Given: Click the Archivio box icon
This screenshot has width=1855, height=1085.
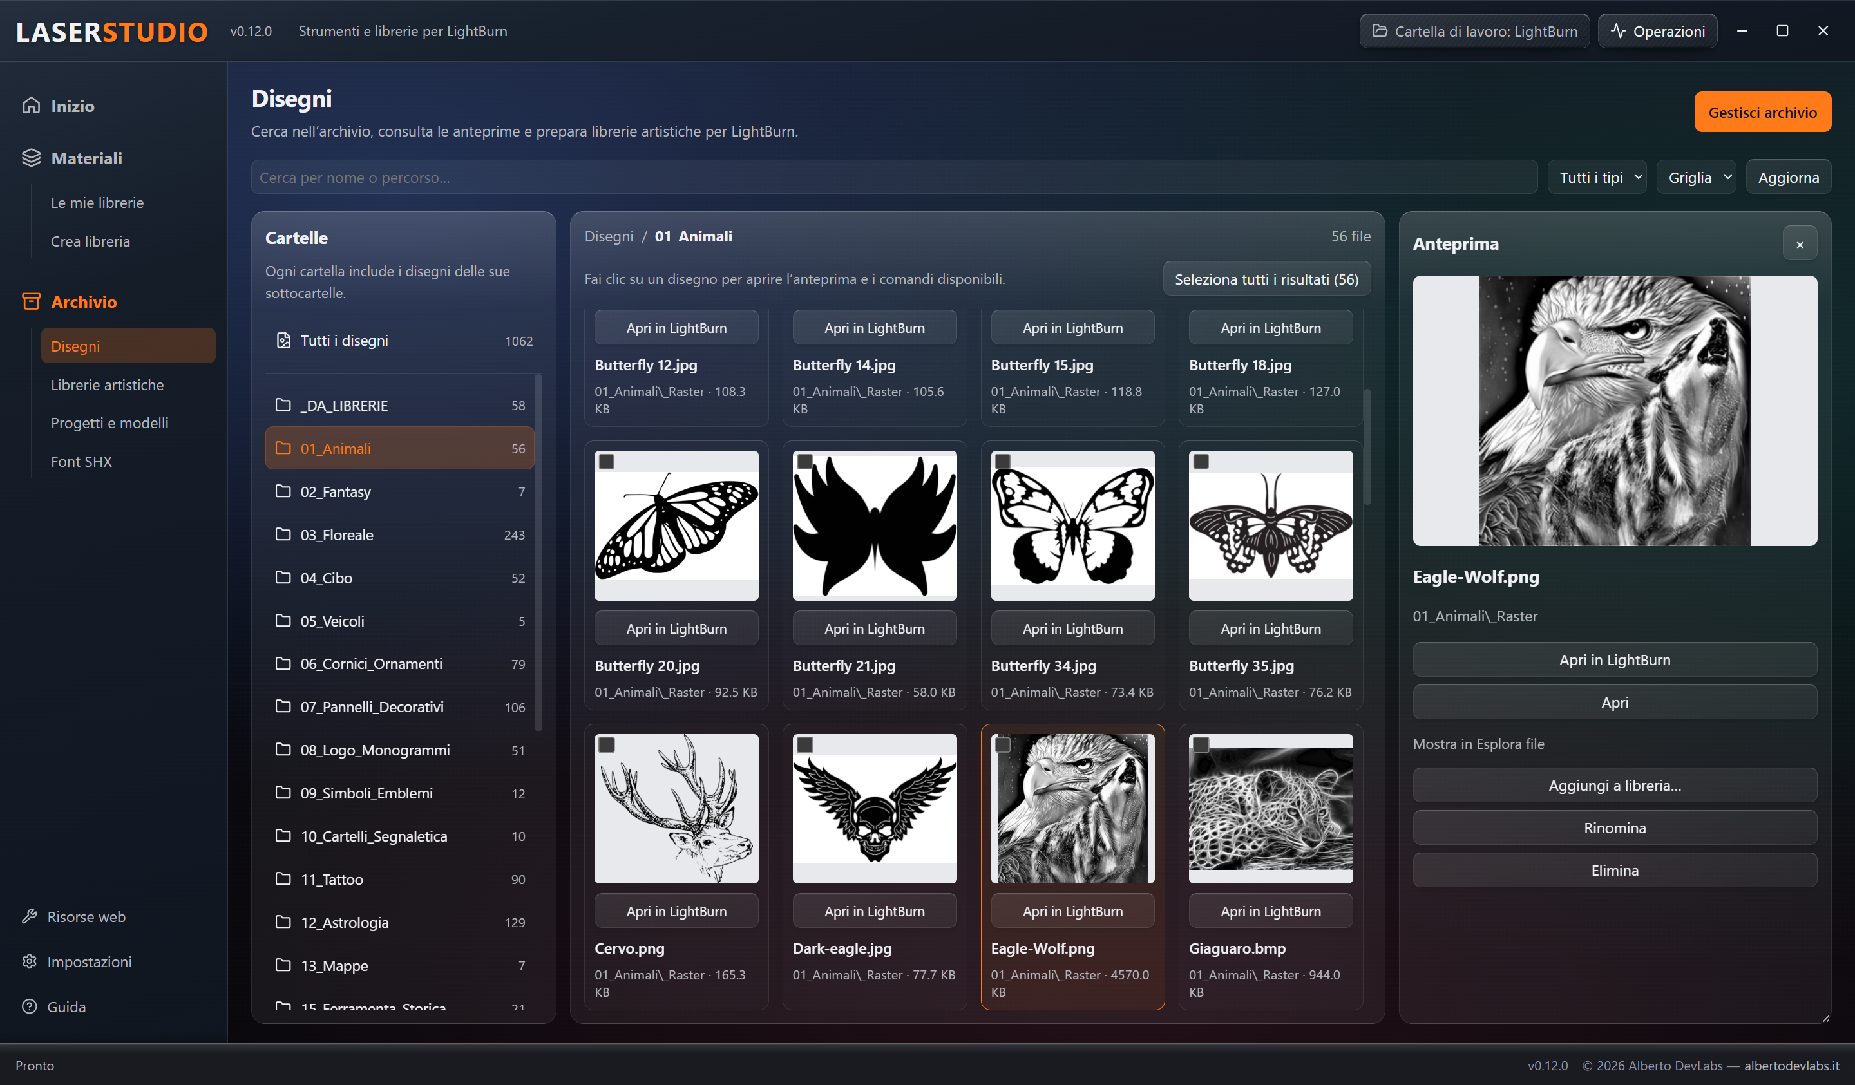Looking at the screenshot, I should click(31, 301).
